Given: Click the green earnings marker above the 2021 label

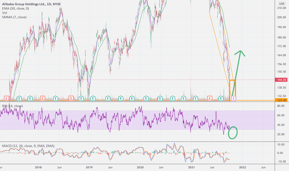Looking at the screenshot, I should pos(195,98).
